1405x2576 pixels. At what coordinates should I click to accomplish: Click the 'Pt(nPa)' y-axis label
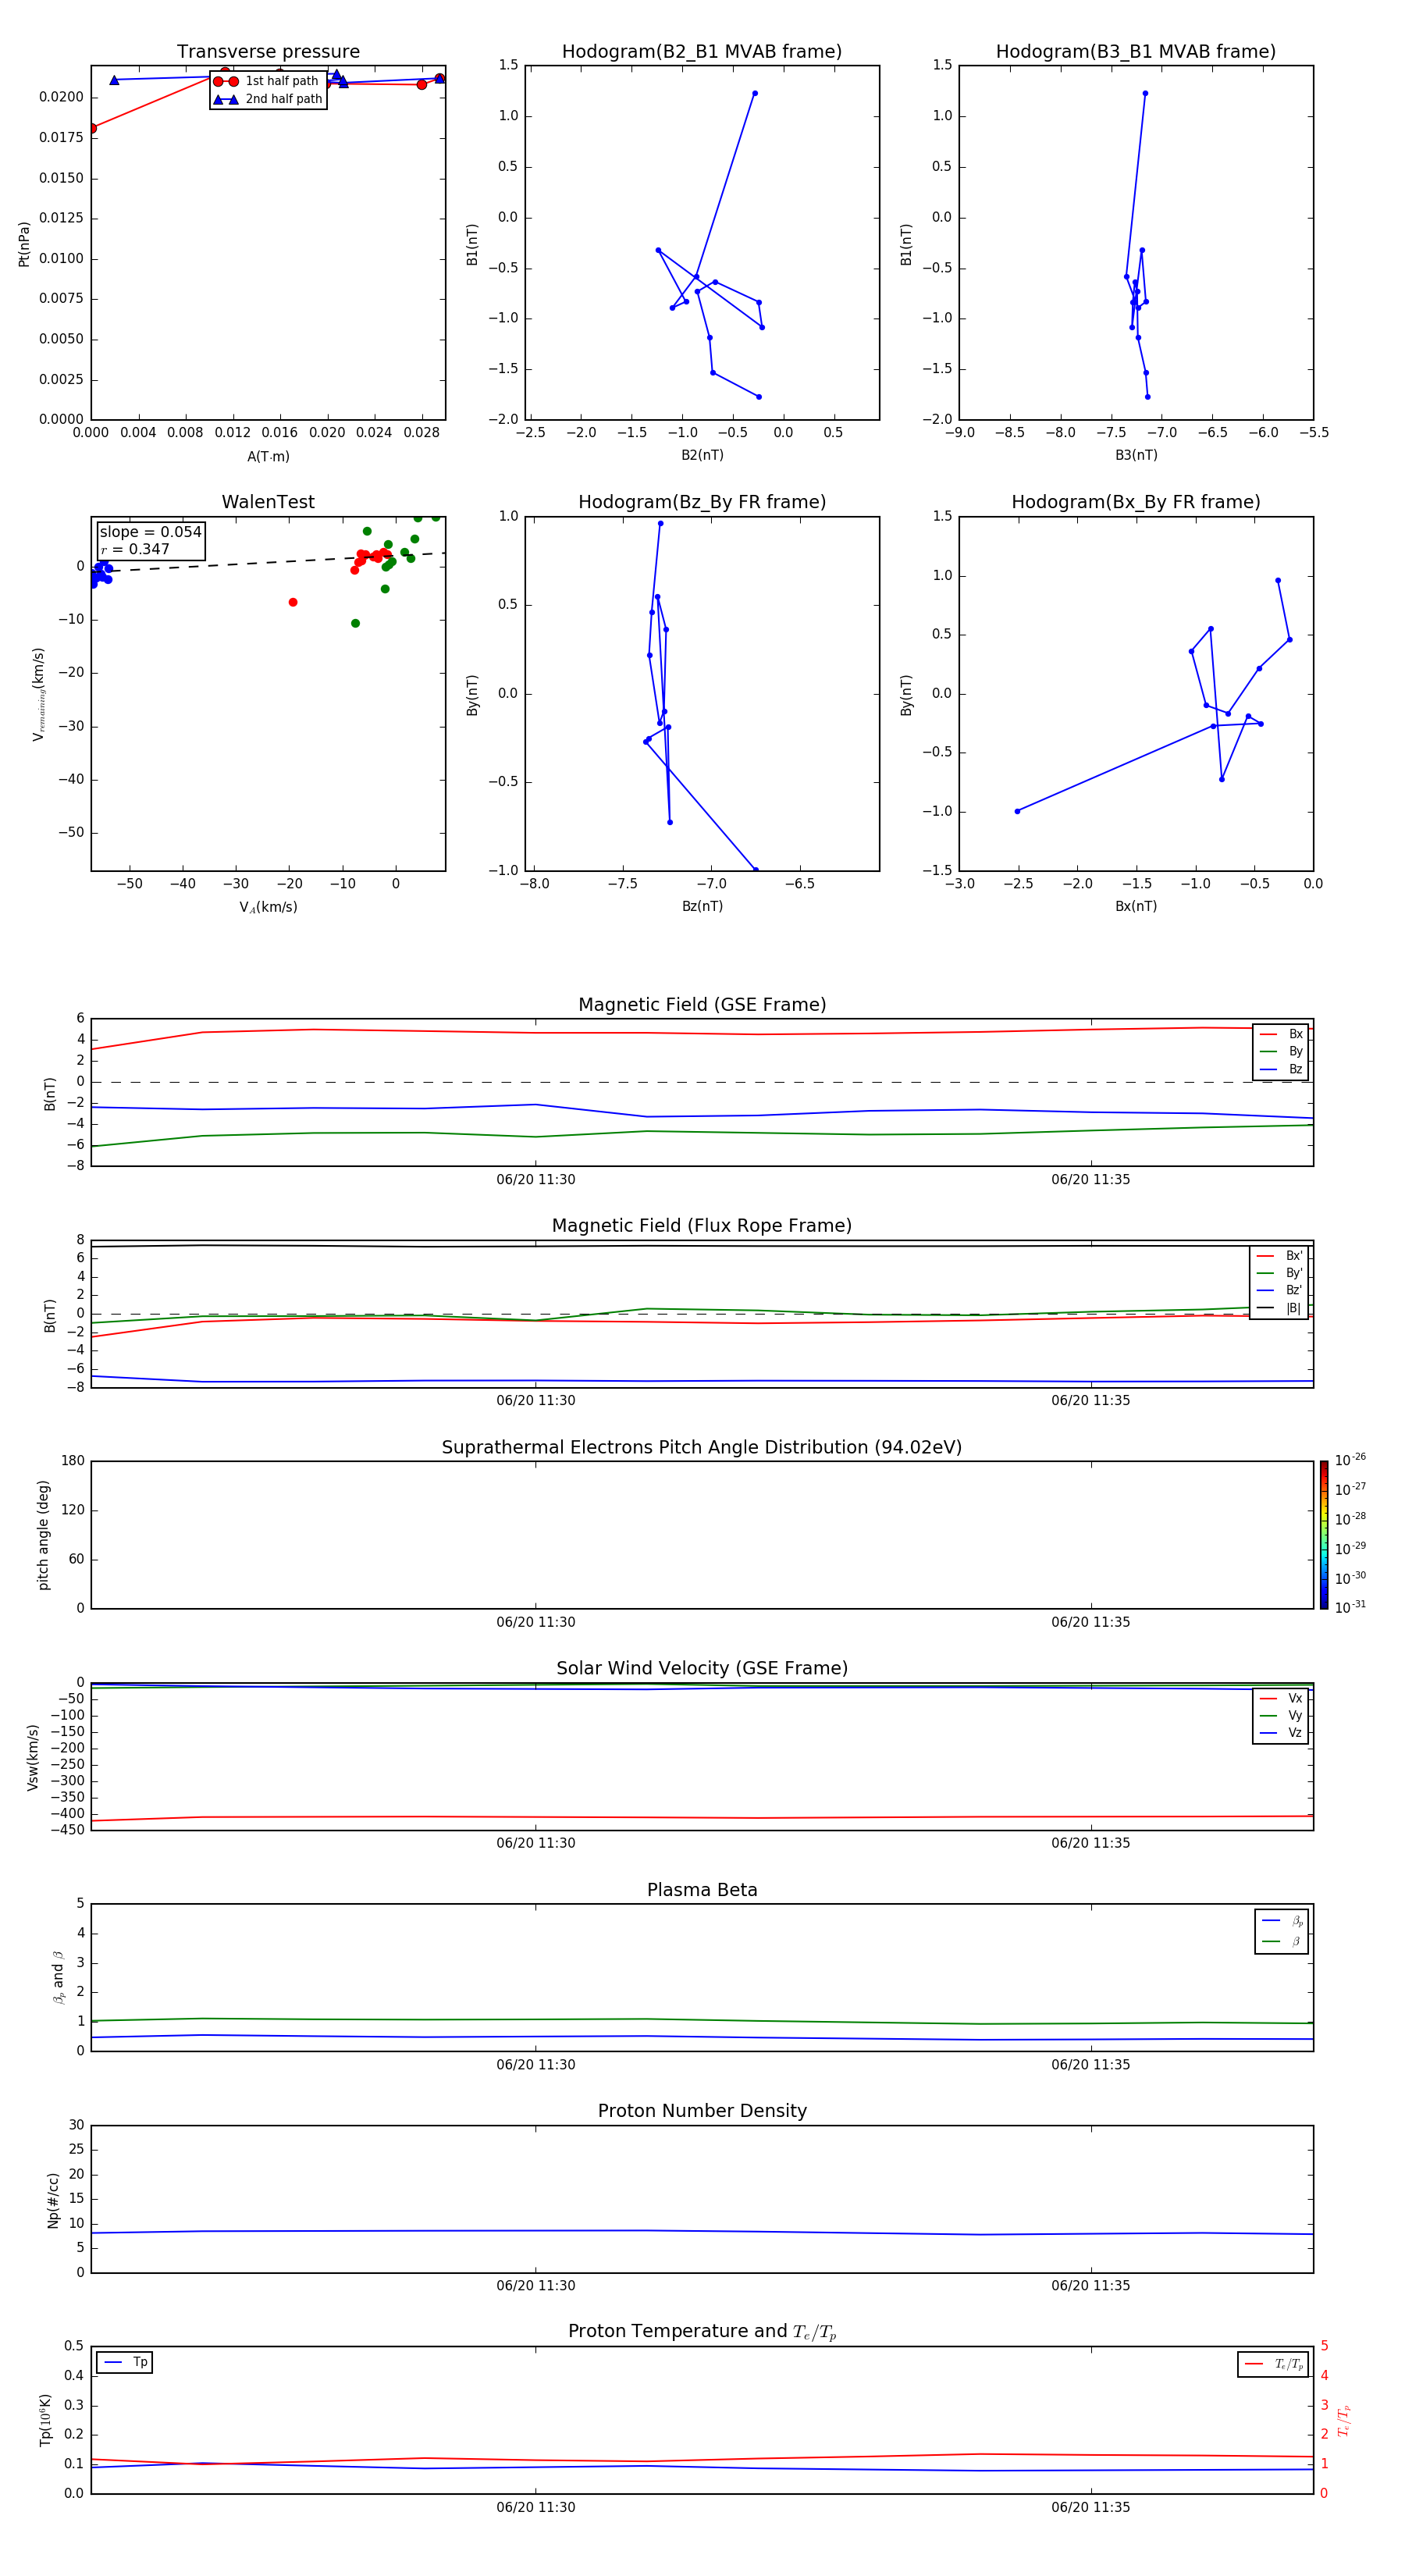tap(24, 244)
